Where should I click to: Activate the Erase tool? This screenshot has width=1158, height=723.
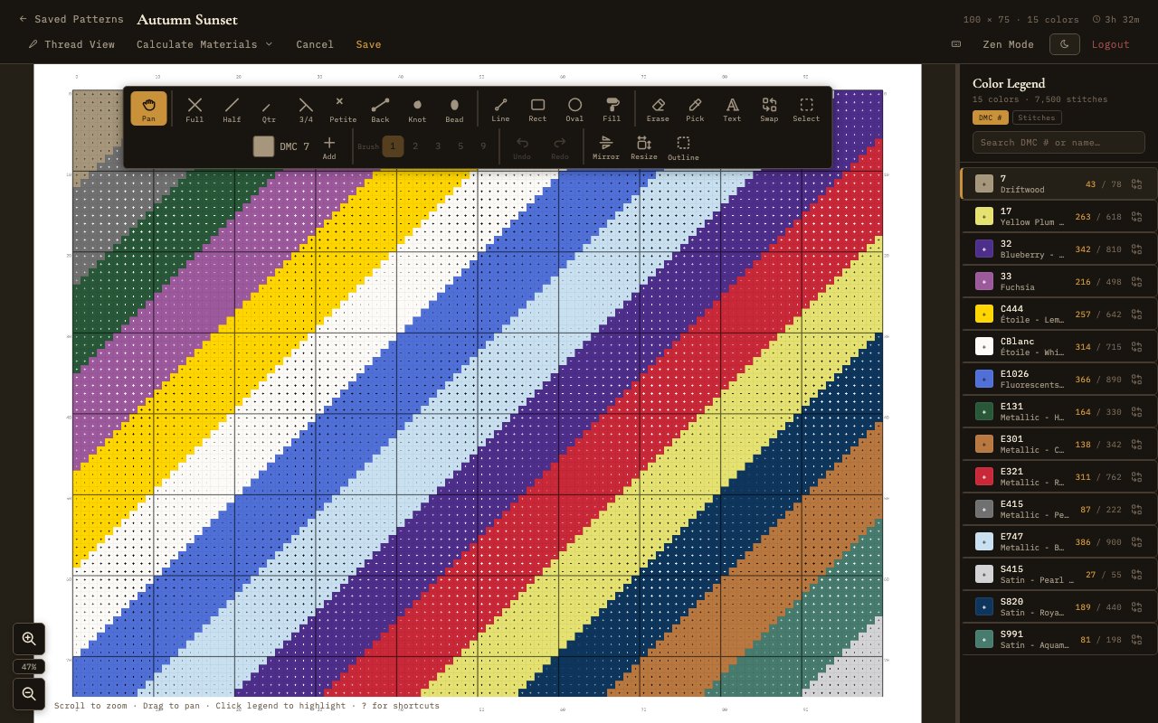click(x=658, y=108)
